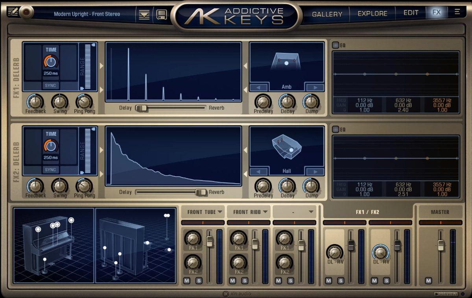Click the PREVIEW button at bottom-right

[x=446, y=294]
